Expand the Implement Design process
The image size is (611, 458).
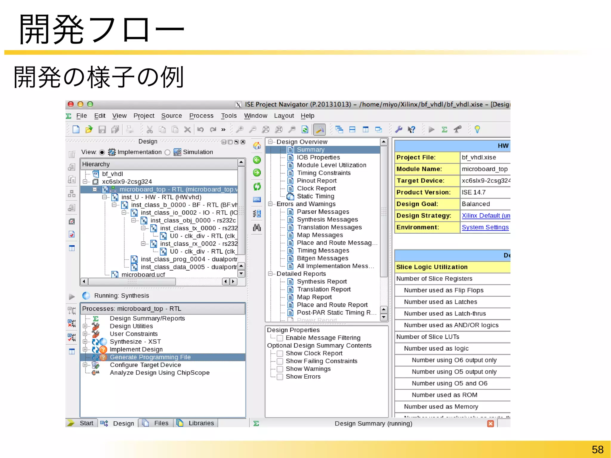point(85,349)
